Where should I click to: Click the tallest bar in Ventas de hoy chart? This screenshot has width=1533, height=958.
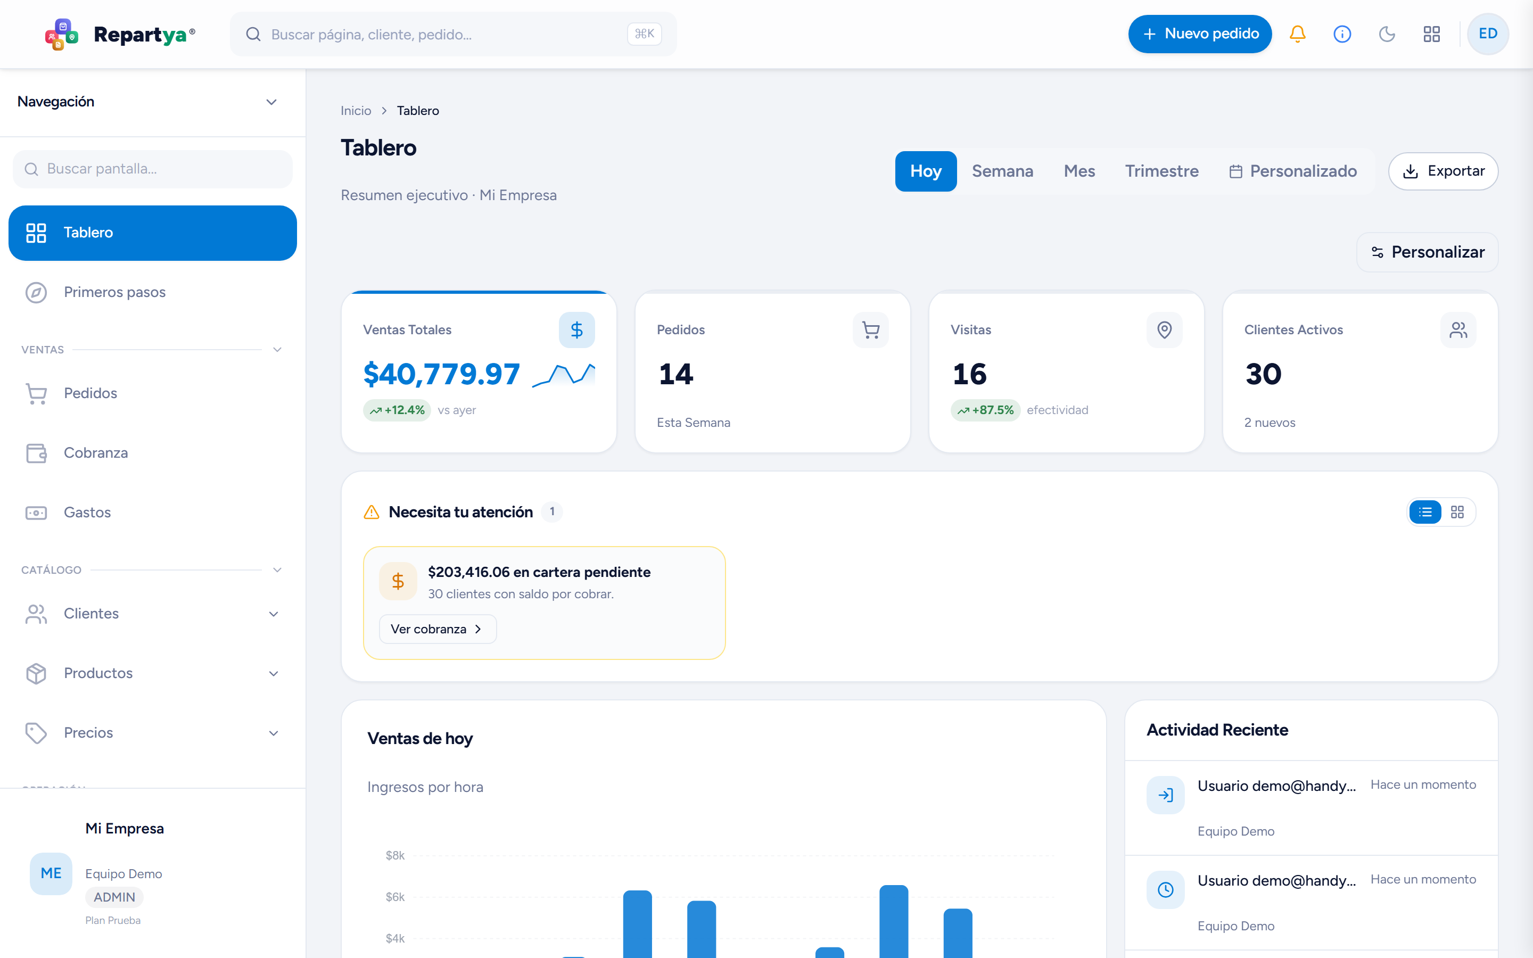(x=893, y=922)
